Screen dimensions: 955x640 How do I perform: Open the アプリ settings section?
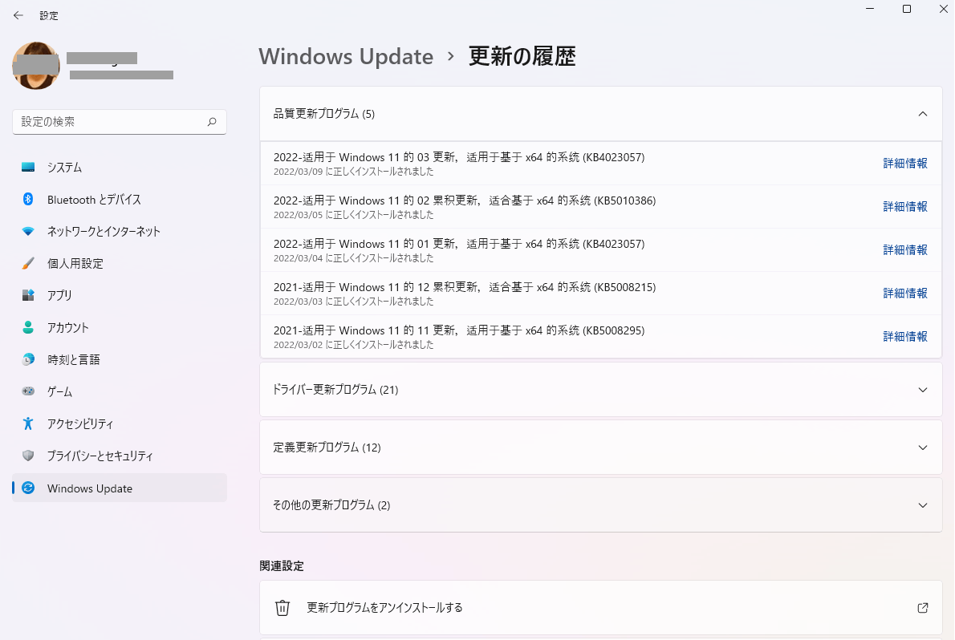(x=120, y=295)
